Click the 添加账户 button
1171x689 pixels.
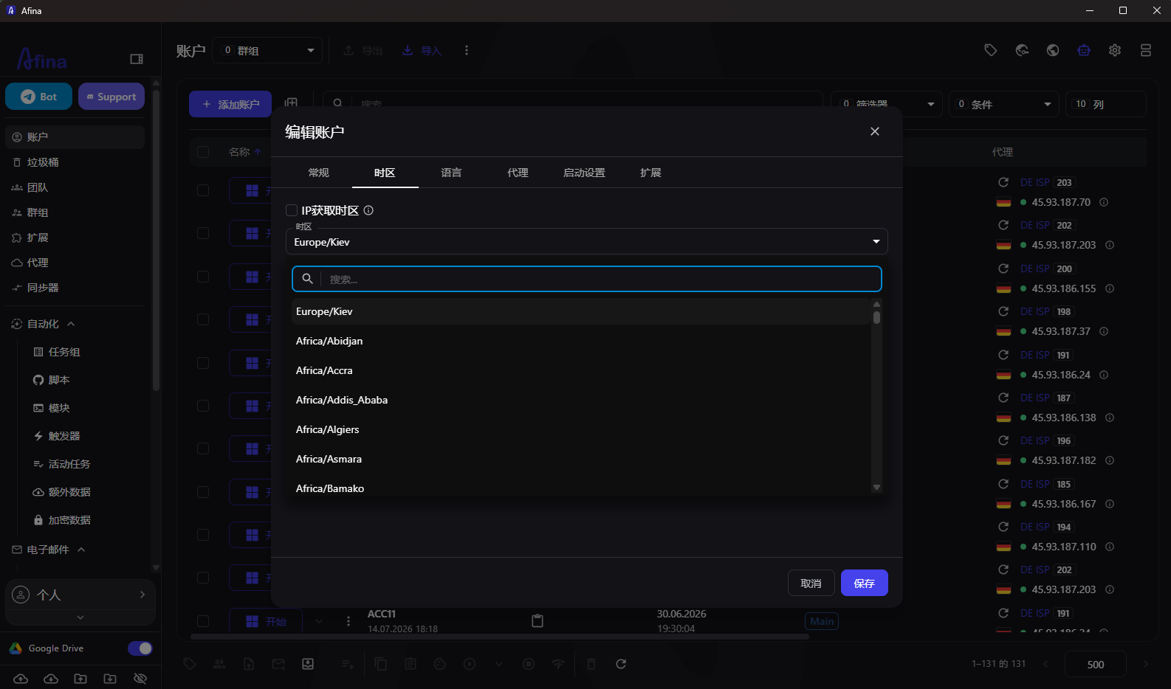point(230,104)
